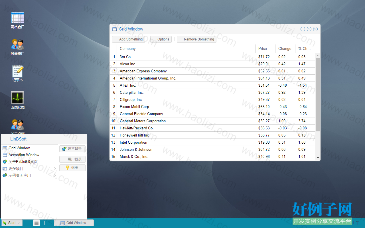Viewport: 365px width, 228px height.
Task: Click the 设置背景 button
Action: click(72, 149)
